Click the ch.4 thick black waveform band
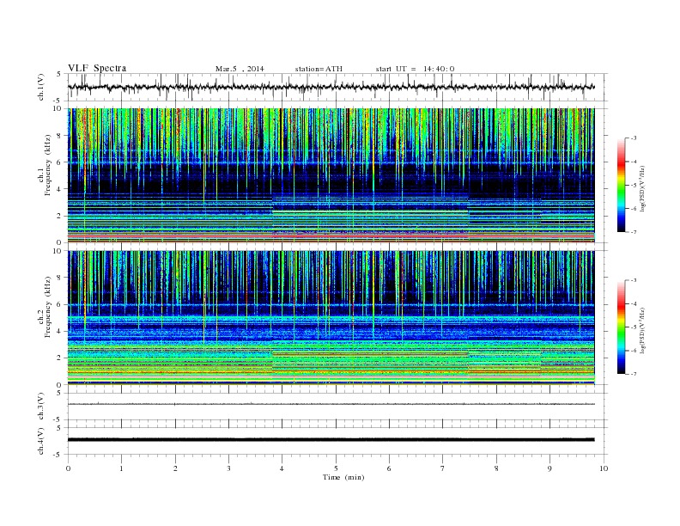 point(331,440)
